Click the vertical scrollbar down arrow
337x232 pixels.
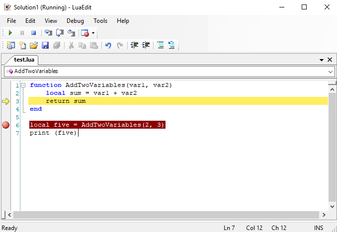(333, 205)
